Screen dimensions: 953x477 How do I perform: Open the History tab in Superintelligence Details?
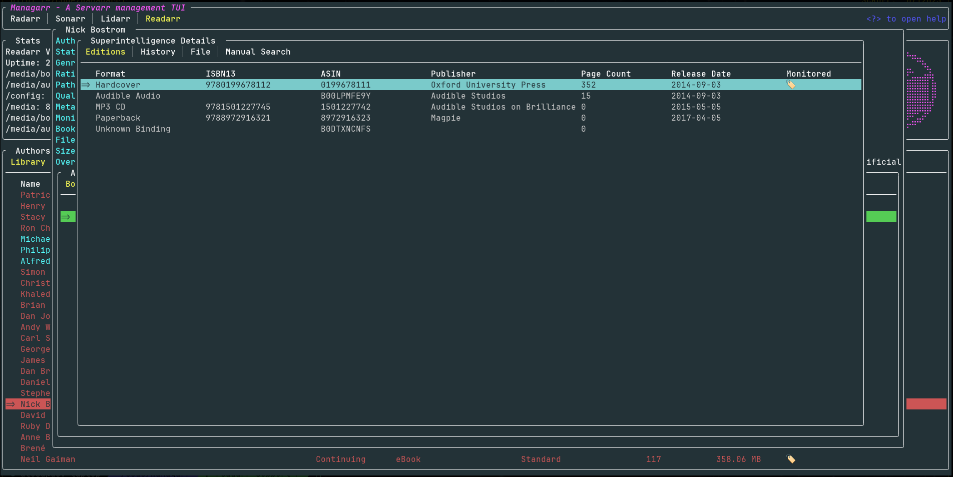pyautogui.click(x=158, y=52)
